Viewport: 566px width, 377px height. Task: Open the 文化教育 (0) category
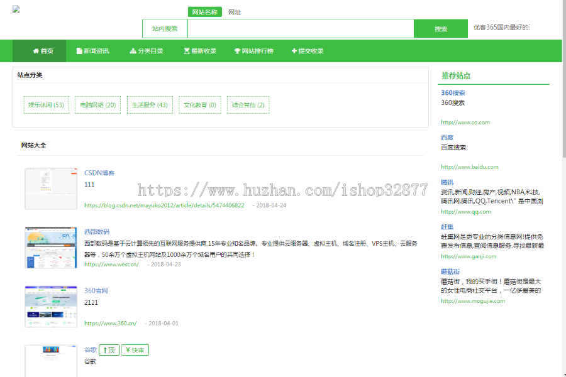(200, 105)
